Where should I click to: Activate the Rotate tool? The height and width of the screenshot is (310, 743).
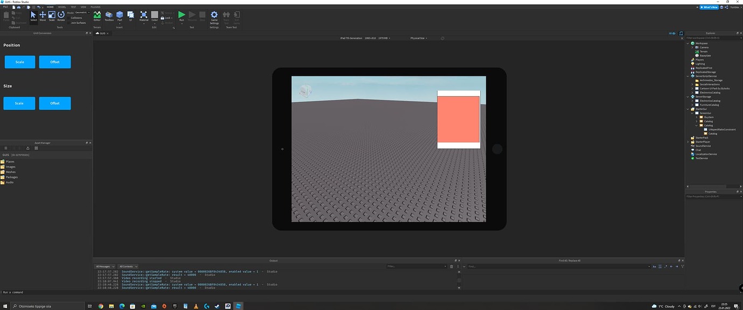click(61, 16)
